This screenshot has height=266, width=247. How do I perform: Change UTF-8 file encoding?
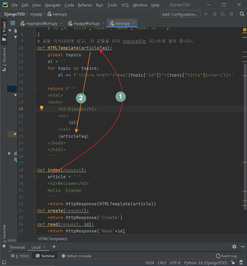point(175,263)
